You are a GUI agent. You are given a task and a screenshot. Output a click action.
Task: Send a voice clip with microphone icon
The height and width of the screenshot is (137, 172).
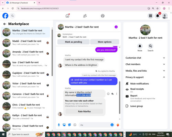tap(59, 125)
